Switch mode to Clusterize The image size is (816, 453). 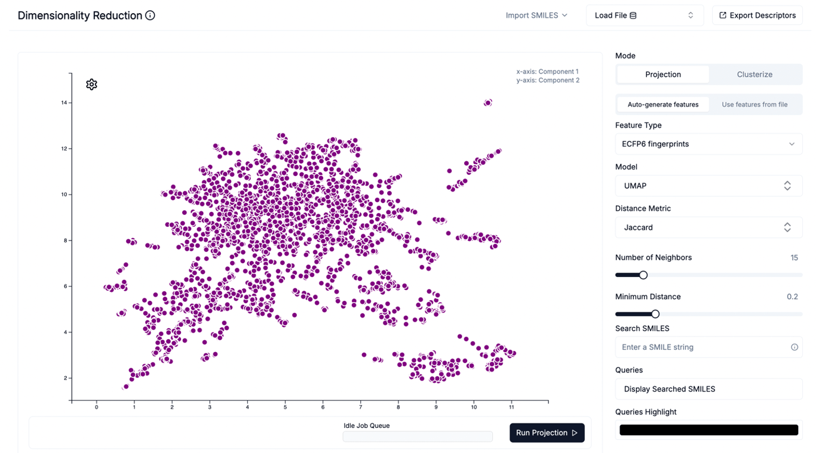pyautogui.click(x=754, y=74)
